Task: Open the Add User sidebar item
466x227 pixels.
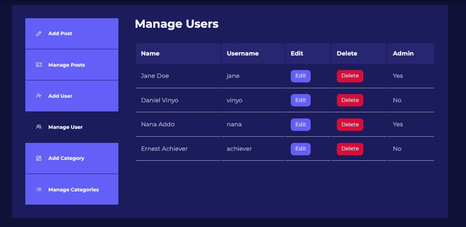Action: point(71,96)
